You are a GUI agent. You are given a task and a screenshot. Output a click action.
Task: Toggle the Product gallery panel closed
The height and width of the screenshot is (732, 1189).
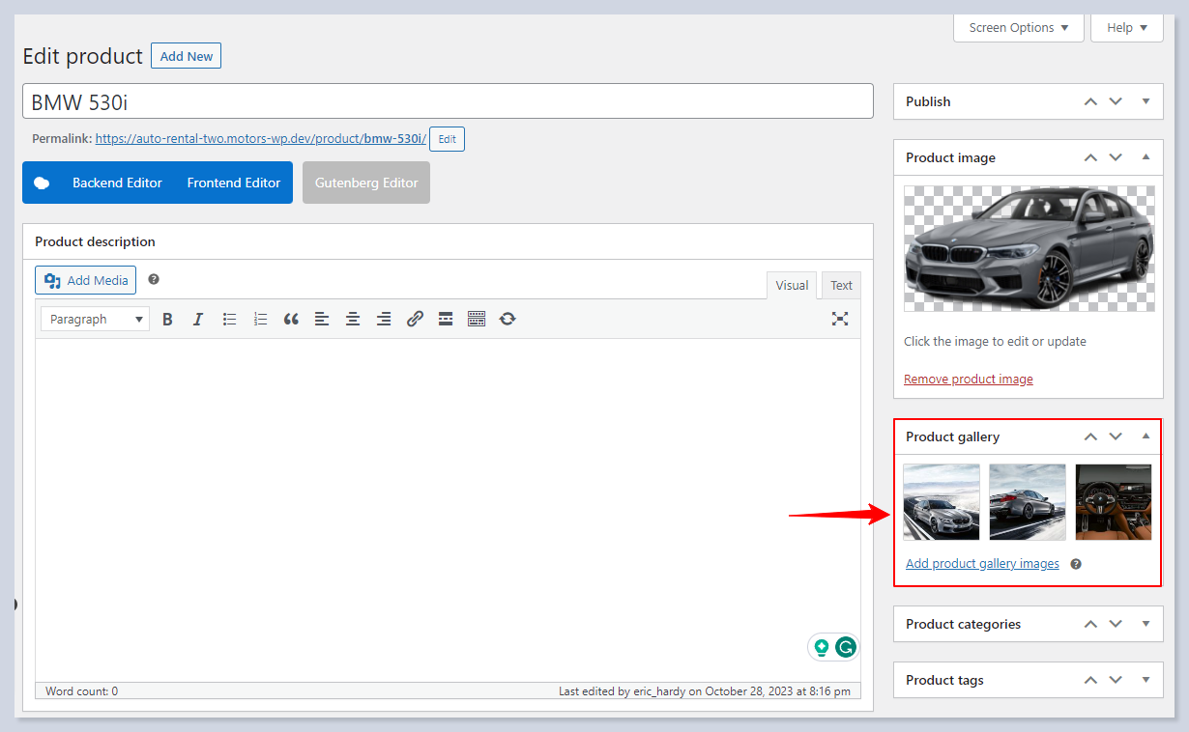pyautogui.click(x=1145, y=436)
